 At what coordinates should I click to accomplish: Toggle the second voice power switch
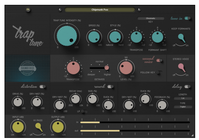159,60
